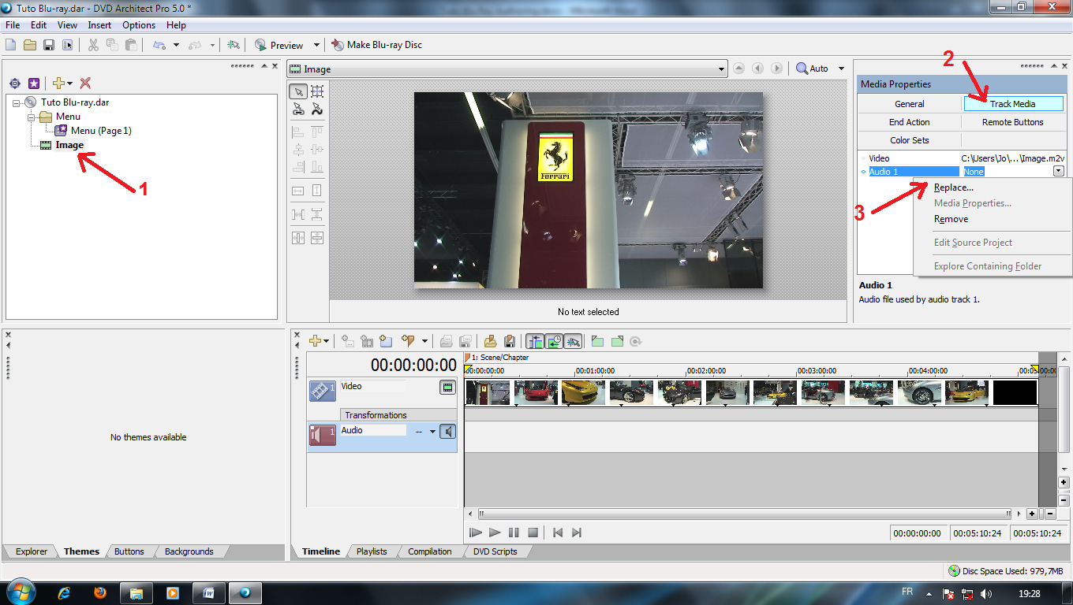Open the Options menu
This screenshot has width=1073, height=605.
[139, 25]
